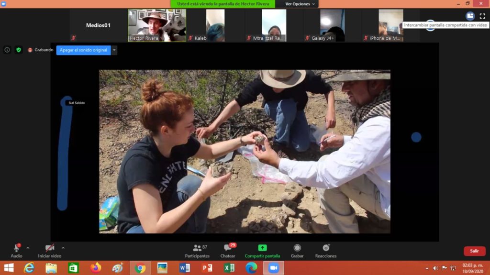This screenshot has width=490, height=275.
Task: Expand audio options caret next to Audio
Action: tap(28, 248)
